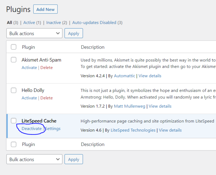Open the top Bulk actions dropdown
Screen dimensions: 216x175
pyautogui.click(x=34, y=34)
